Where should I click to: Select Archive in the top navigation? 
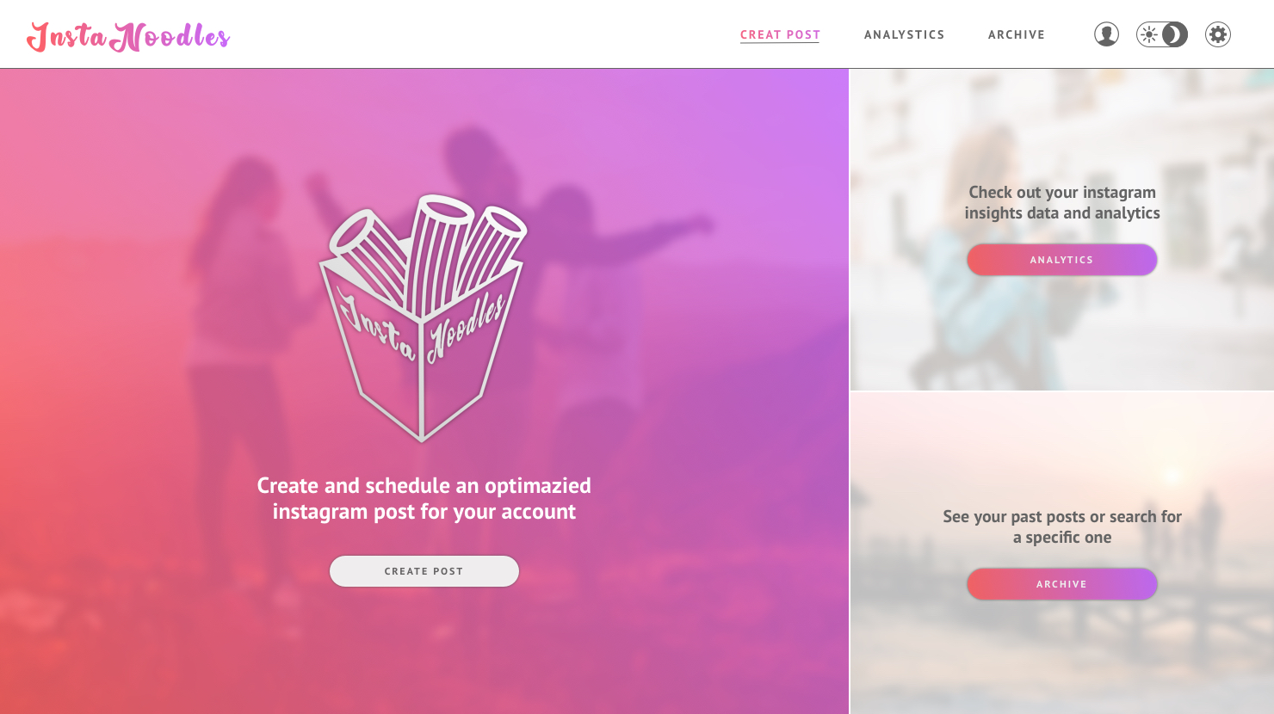(x=1017, y=34)
